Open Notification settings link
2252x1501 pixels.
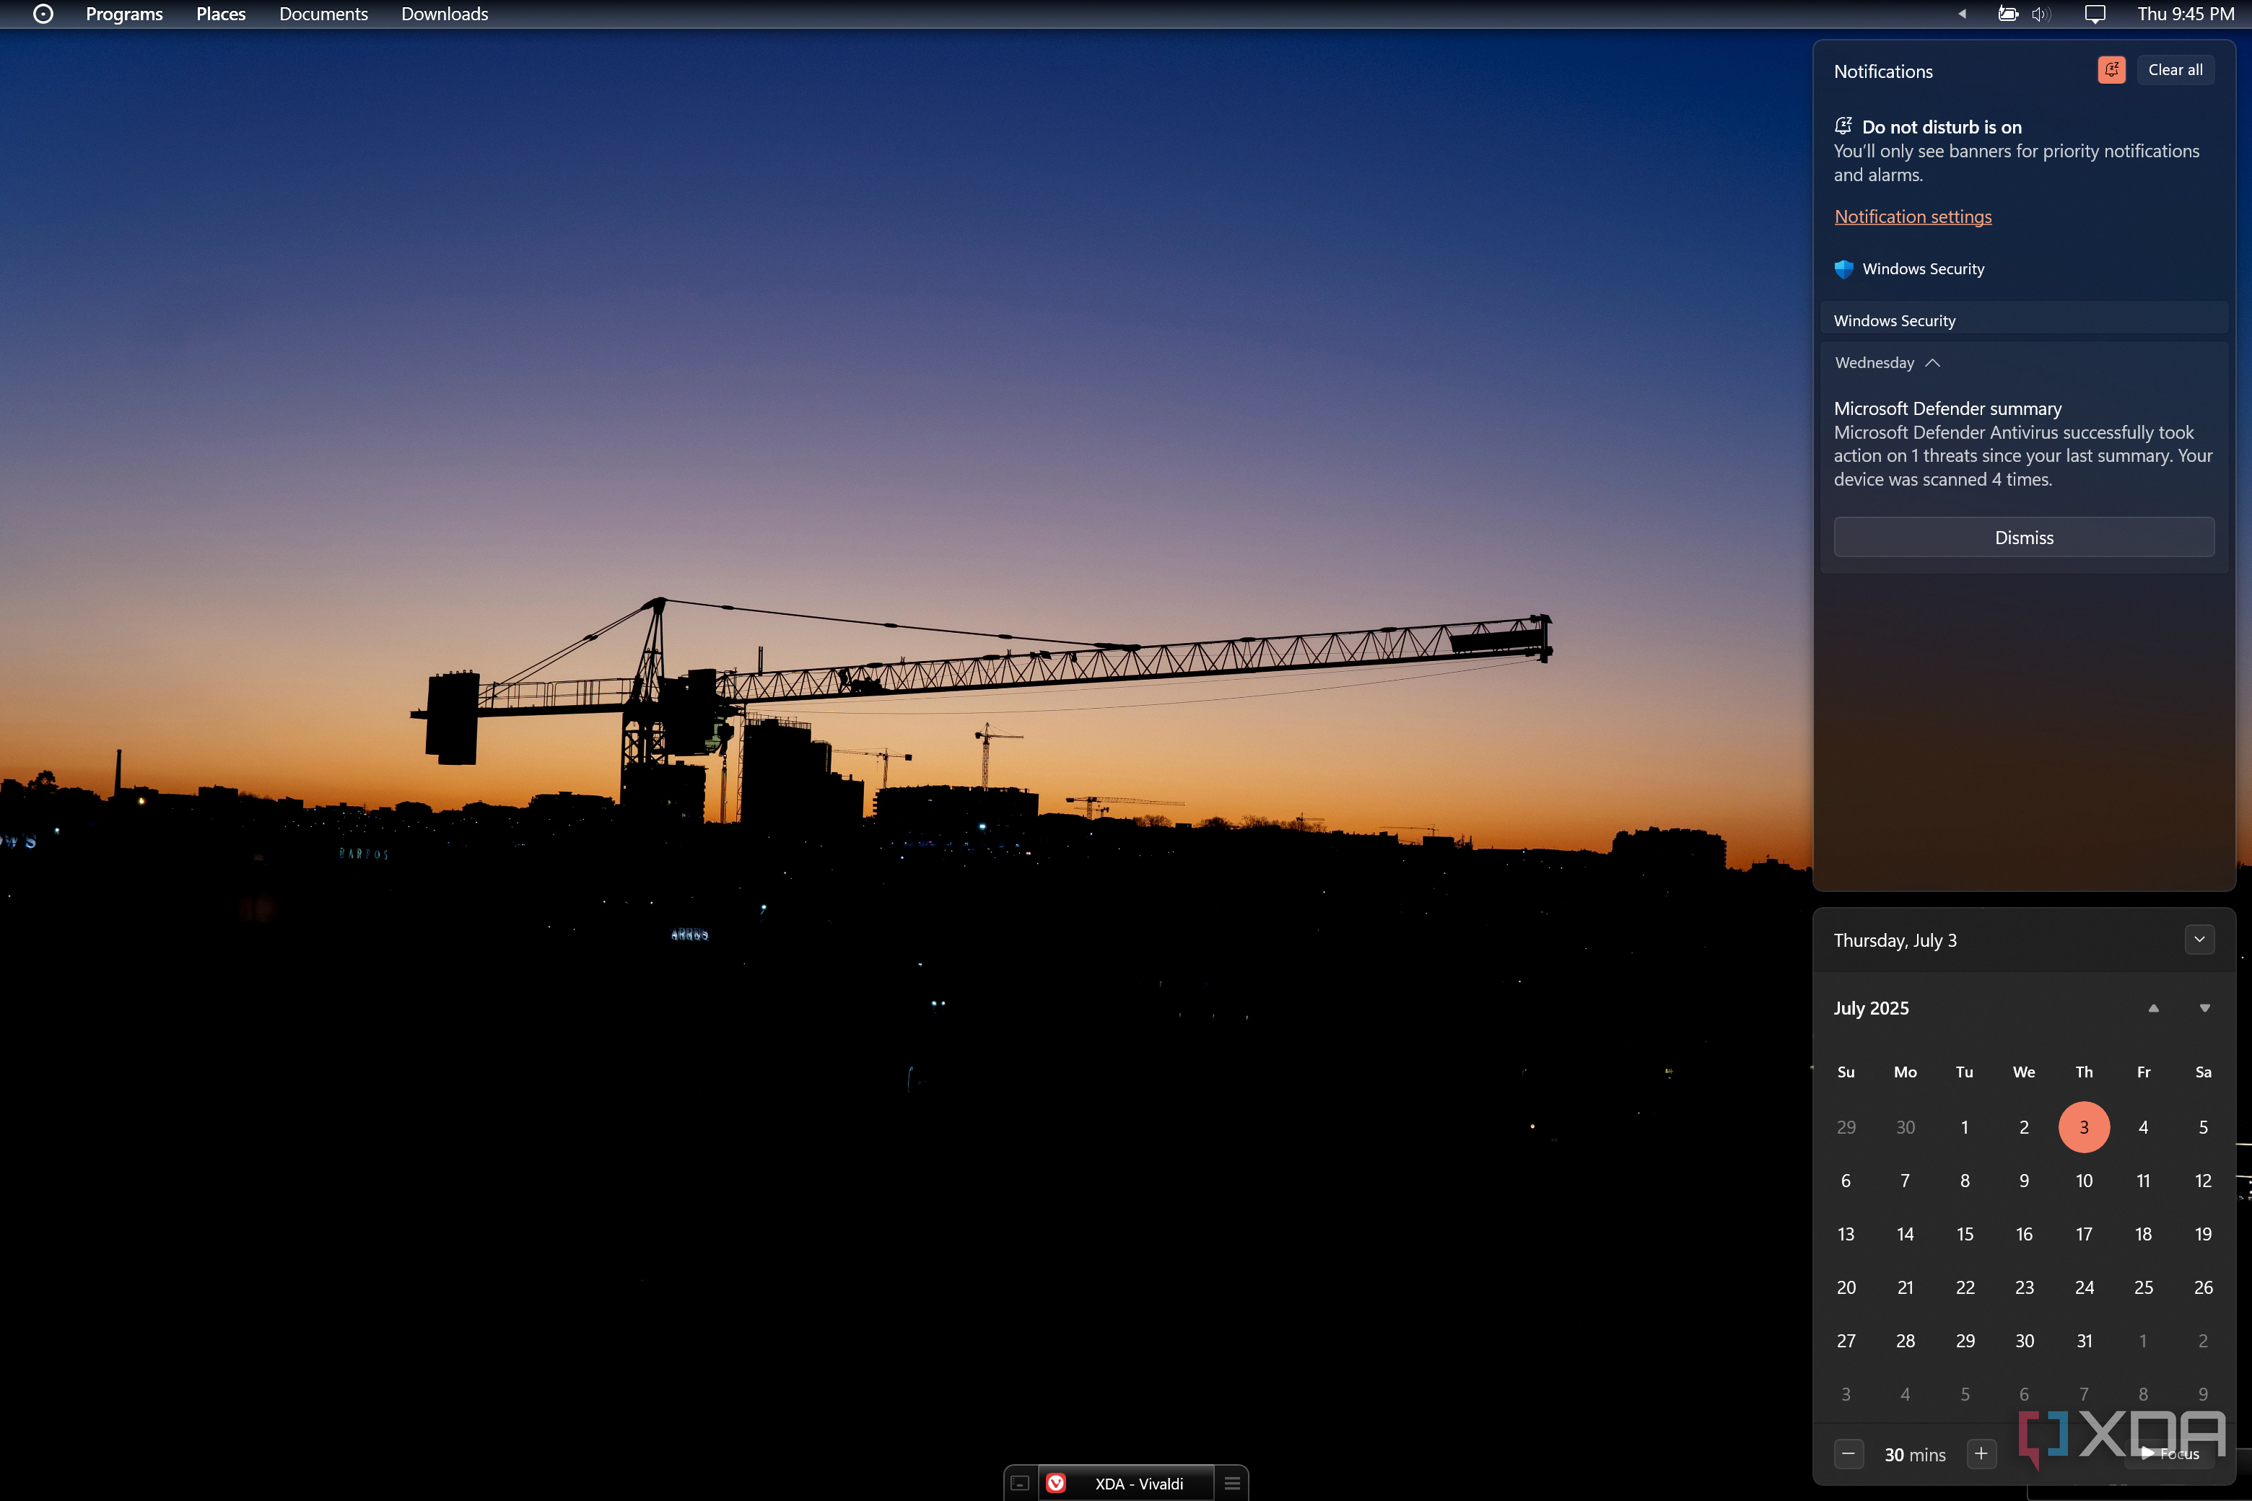tap(1912, 216)
